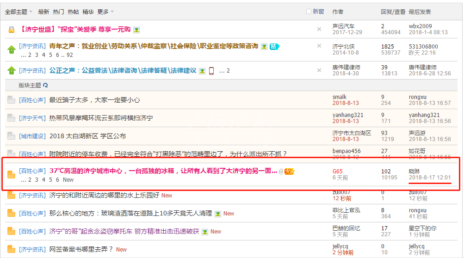The width and height of the screenshot is (464, 258).
Task: Click the 精 digest badge on 青年之声 thread
Action: (274, 46)
